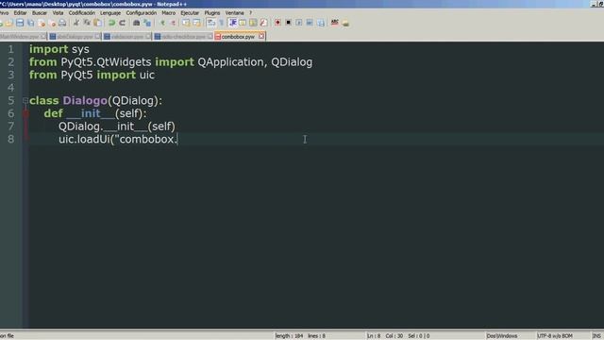Redo the edit using the Redo icon
This screenshot has width=604, height=340.
(122, 23)
